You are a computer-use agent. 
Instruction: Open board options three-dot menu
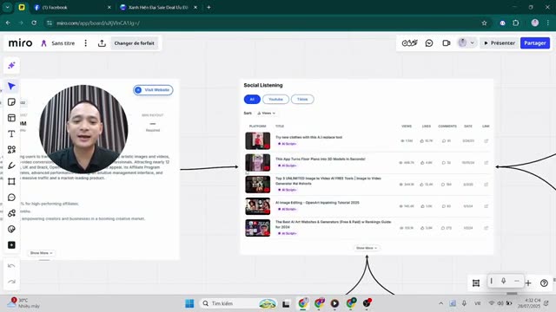click(85, 43)
